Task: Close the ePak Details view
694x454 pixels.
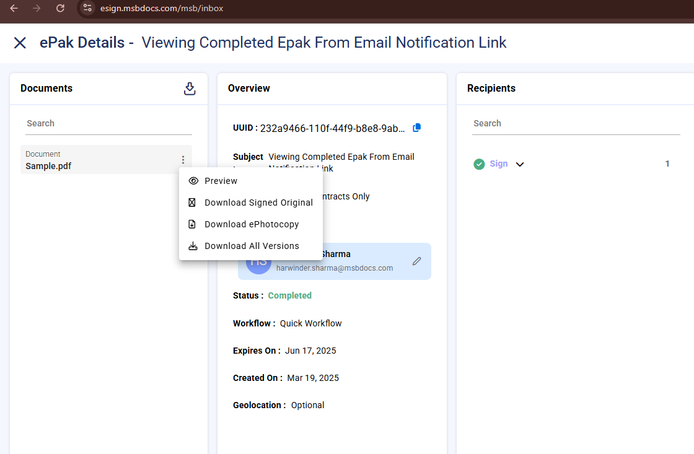Action: (20, 43)
